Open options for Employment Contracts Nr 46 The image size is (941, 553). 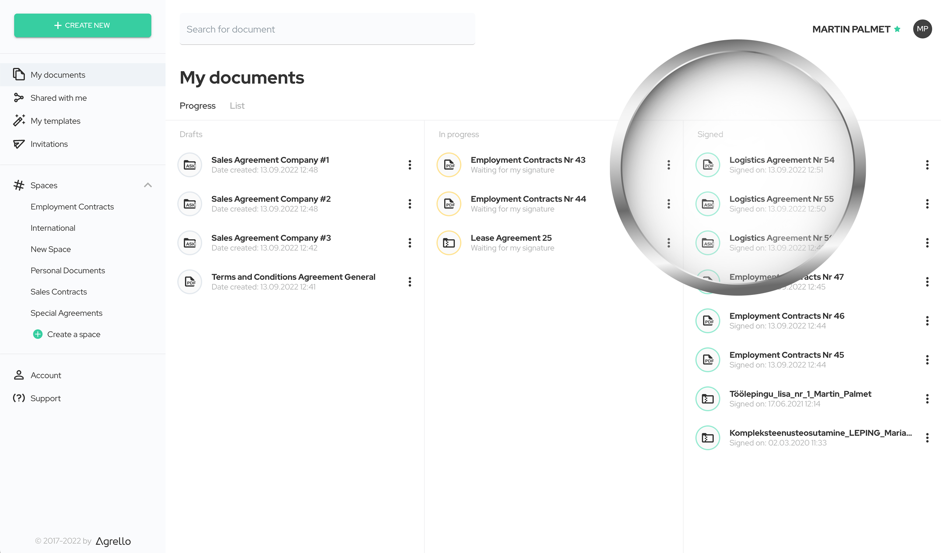tap(927, 321)
